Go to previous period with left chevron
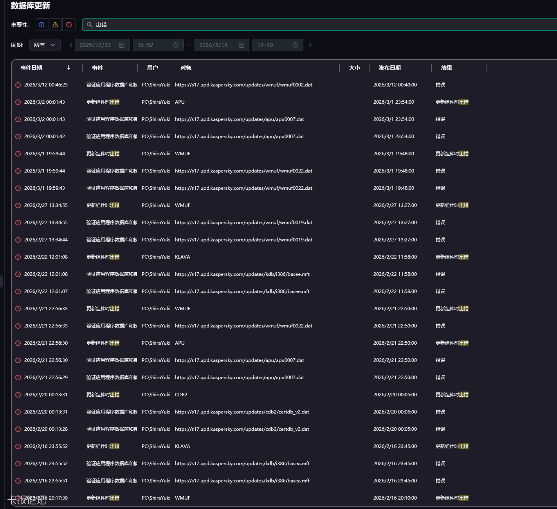 pyautogui.click(x=71, y=45)
